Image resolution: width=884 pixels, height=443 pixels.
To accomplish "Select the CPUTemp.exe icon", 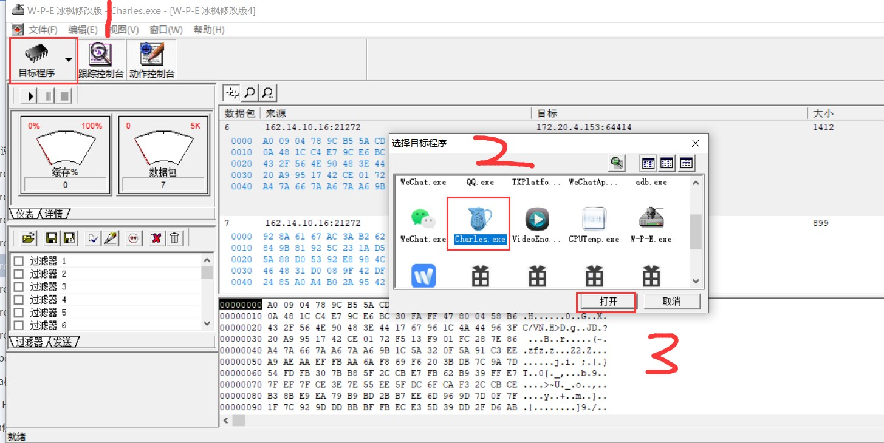I will coord(594,218).
